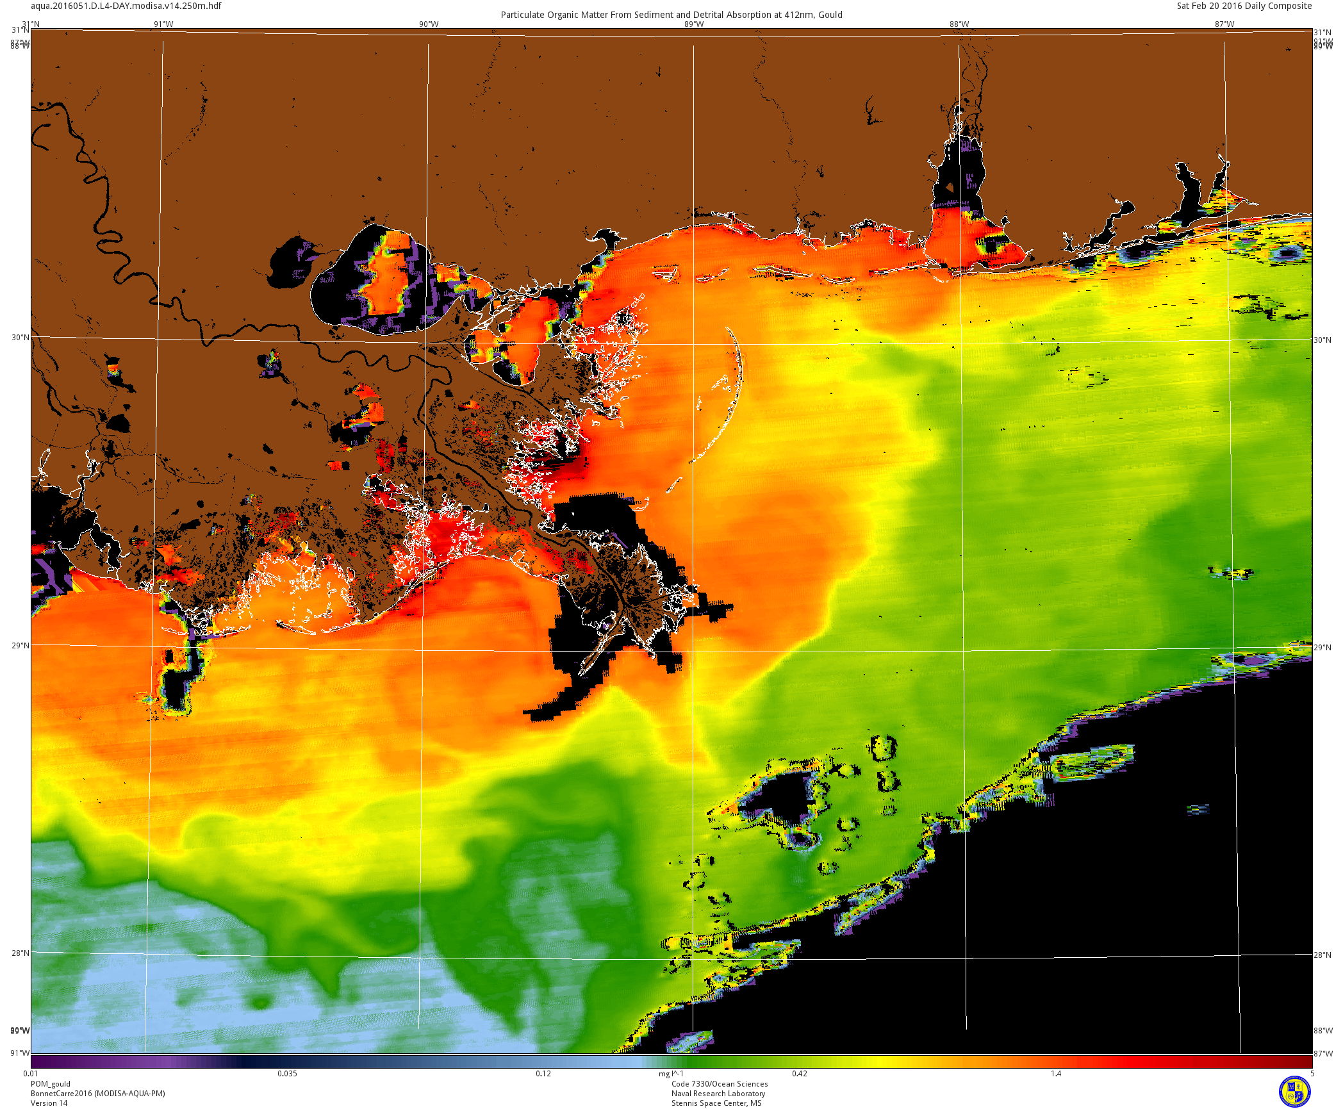This screenshot has height=1109, width=1343.
Task: Click the Stennis Space Center, MS text
Action: (716, 1103)
